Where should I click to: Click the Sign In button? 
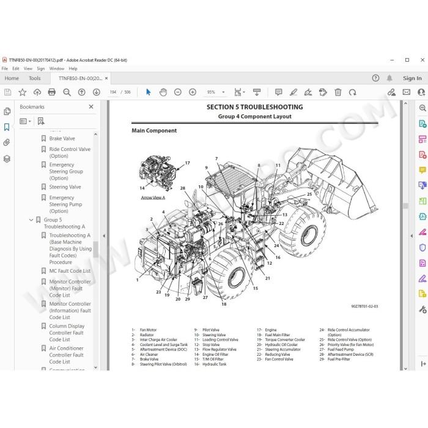(412, 78)
